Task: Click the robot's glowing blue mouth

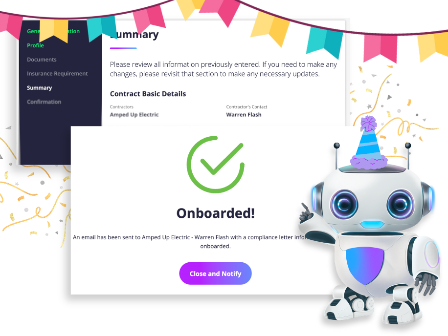Action: coord(372,224)
